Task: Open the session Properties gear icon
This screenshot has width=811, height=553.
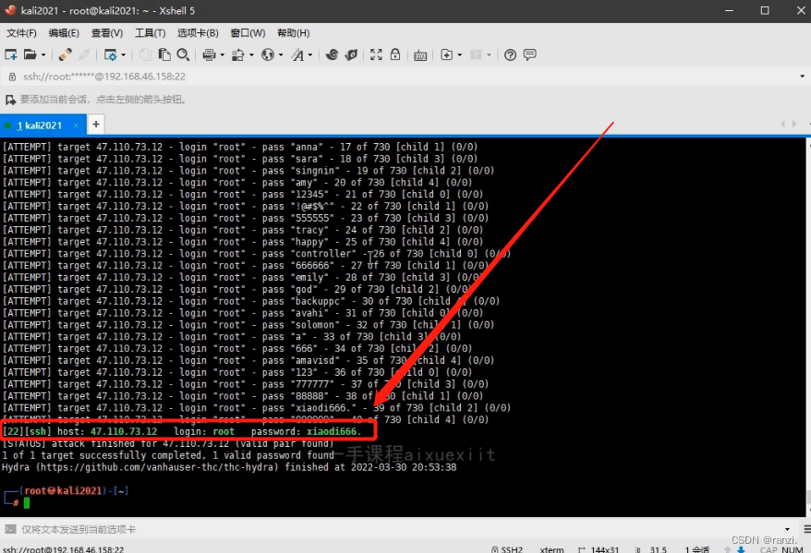Action: (110, 54)
